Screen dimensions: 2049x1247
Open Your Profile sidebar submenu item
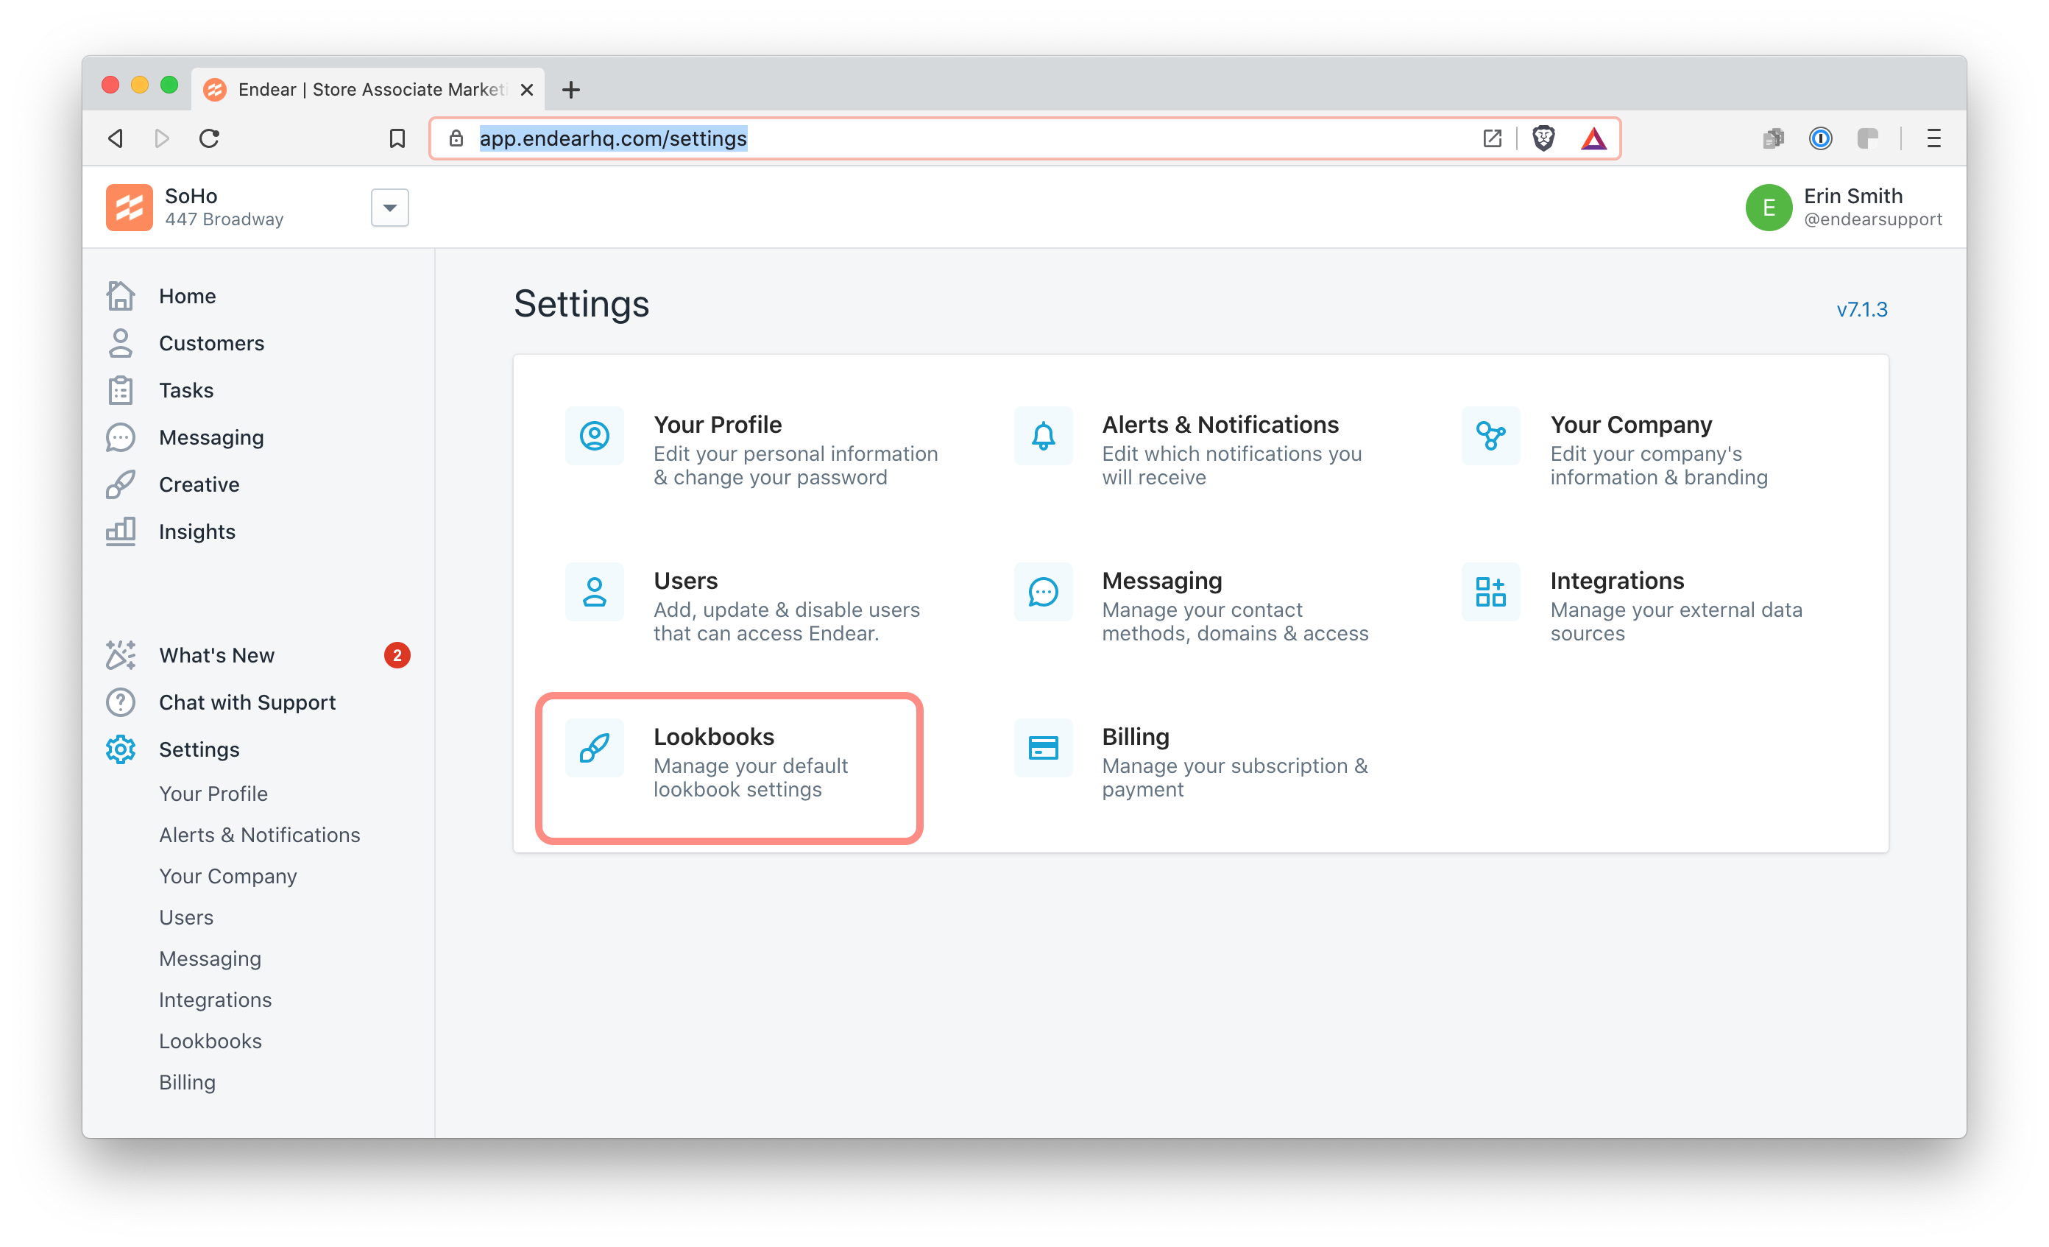coord(213,794)
